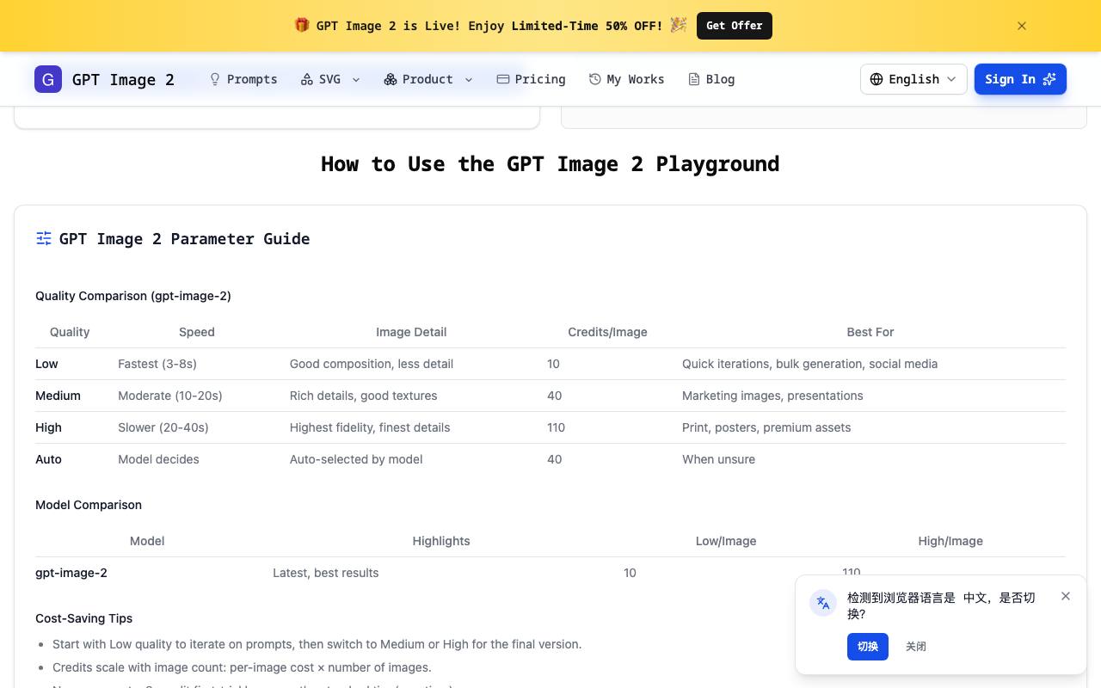
Task: Click the 'Credits/Image' column header
Action: pos(607,332)
